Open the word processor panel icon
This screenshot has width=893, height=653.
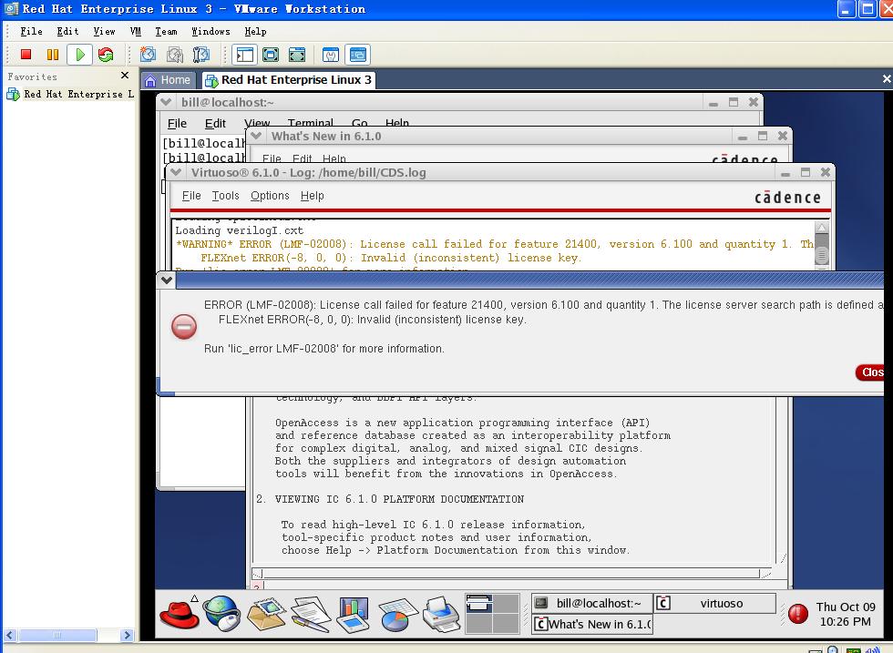311,614
